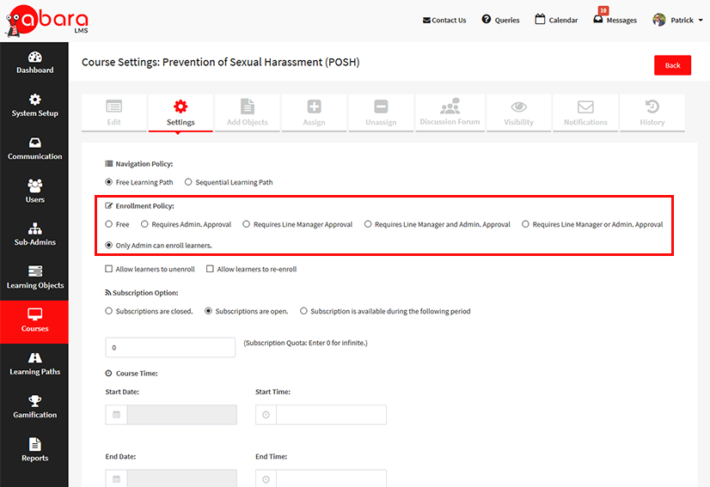Image resolution: width=710 pixels, height=487 pixels.
Task: Choose Requires Line Manager Approval option
Action: [x=247, y=224]
